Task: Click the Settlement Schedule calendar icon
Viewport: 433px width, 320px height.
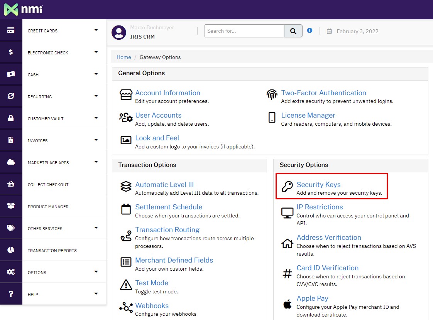Action: pyautogui.click(x=126, y=209)
